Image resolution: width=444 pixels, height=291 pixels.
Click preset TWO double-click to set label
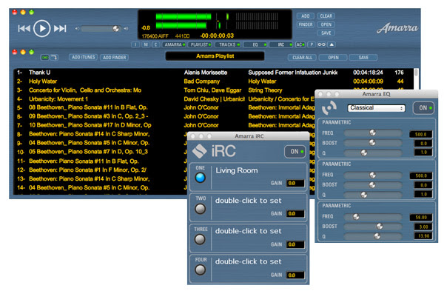pos(249,201)
